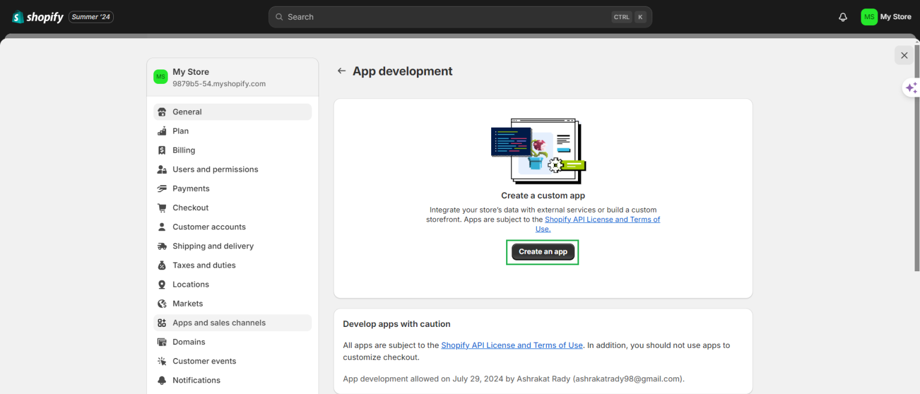This screenshot has height=394, width=920.
Task: Open Users and permissions settings
Action: [215, 169]
